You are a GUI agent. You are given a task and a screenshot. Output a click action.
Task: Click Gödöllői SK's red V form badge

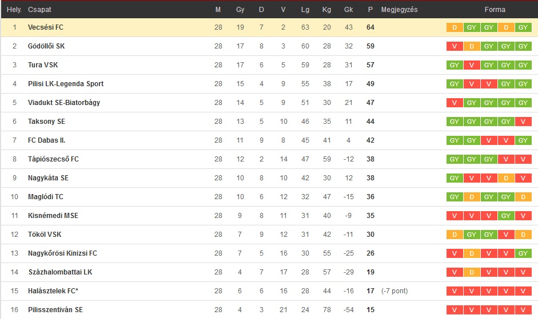[455, 46]
